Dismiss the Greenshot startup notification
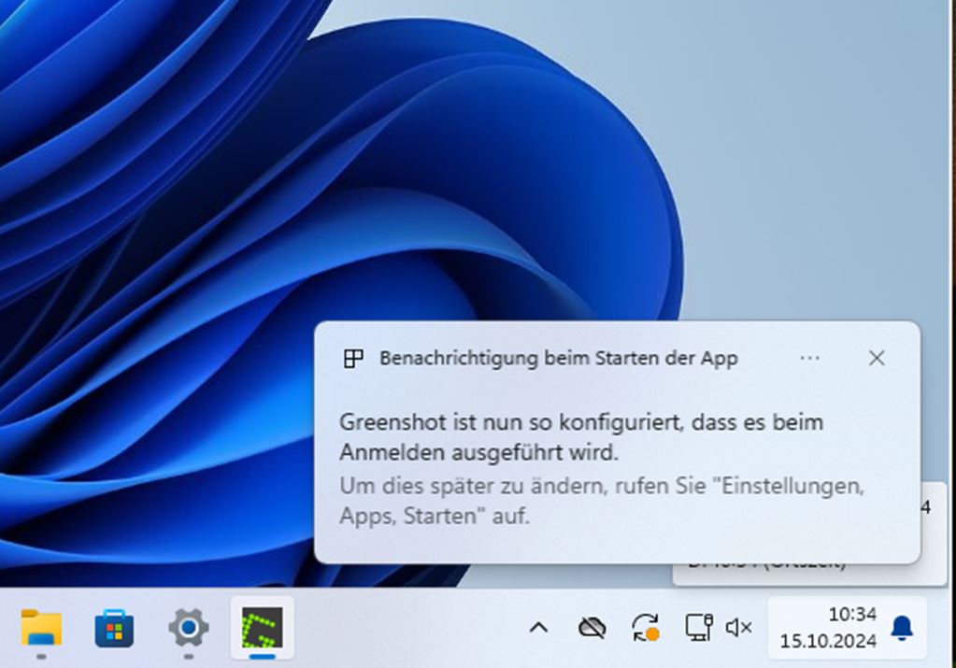Screen dimensions: 956x668 coord(877,358)
